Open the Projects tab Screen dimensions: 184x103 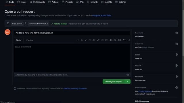click(x=67, y=2)
